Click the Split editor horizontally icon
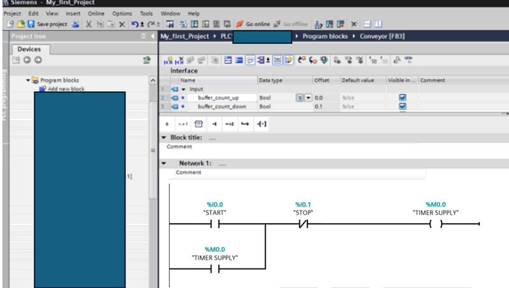The width and height of the screenshot is (509, 288). pos(367,24)
